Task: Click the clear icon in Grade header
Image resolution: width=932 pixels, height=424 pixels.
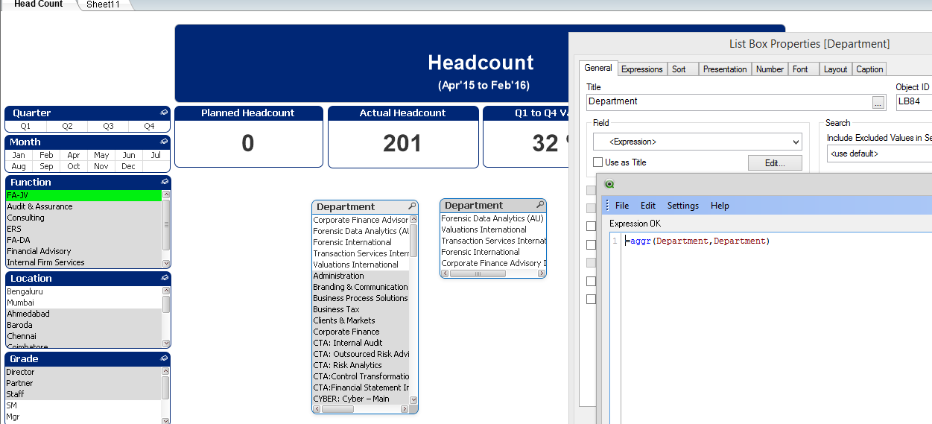Action: (165, 358)
